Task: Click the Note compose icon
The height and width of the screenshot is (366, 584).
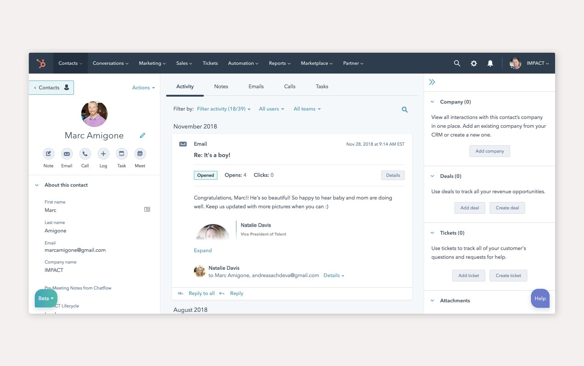Action: [48, 154]
